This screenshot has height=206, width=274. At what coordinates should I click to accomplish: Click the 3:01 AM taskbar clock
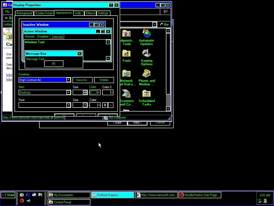[265, 195]
